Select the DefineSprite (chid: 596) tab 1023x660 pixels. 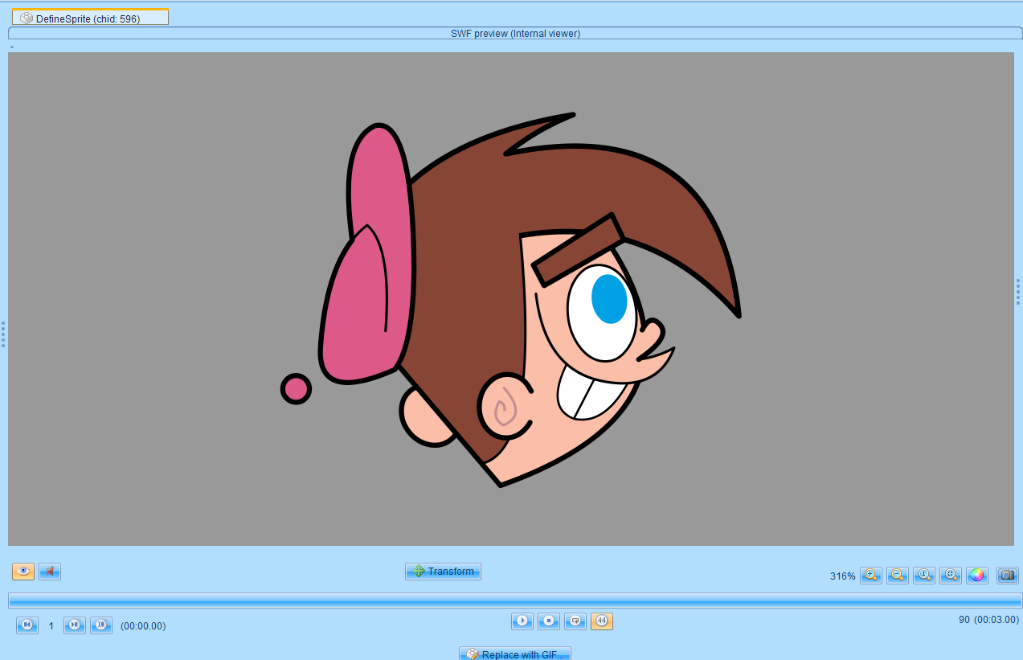(x=90, y=18)
